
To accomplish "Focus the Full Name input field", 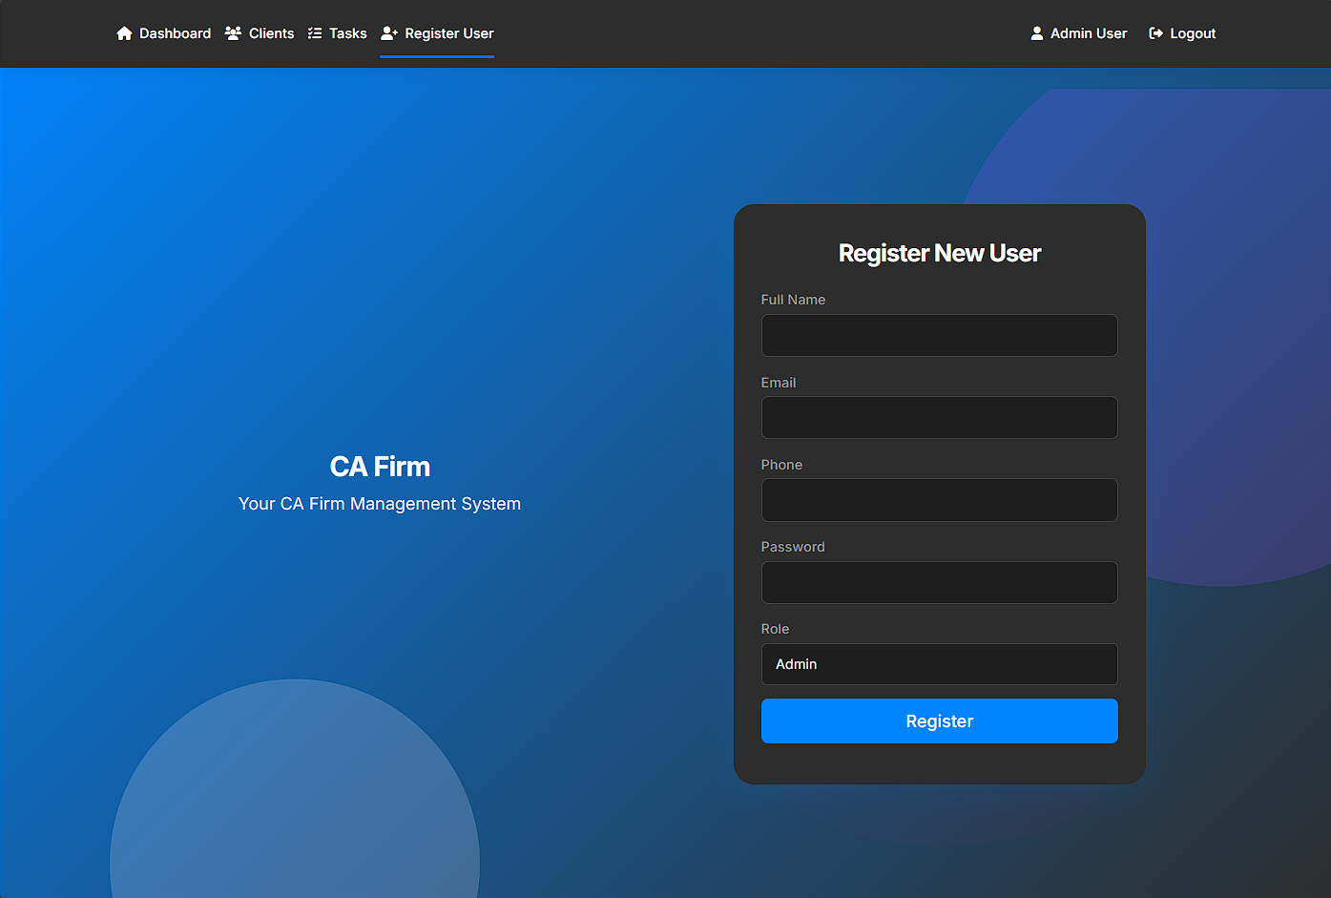I will click(x=939, y=336).
